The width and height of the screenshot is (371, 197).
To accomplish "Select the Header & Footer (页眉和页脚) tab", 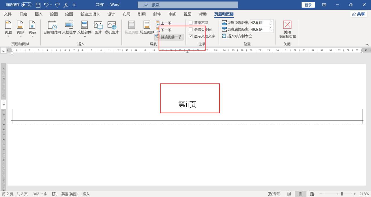I will [224, 14].
